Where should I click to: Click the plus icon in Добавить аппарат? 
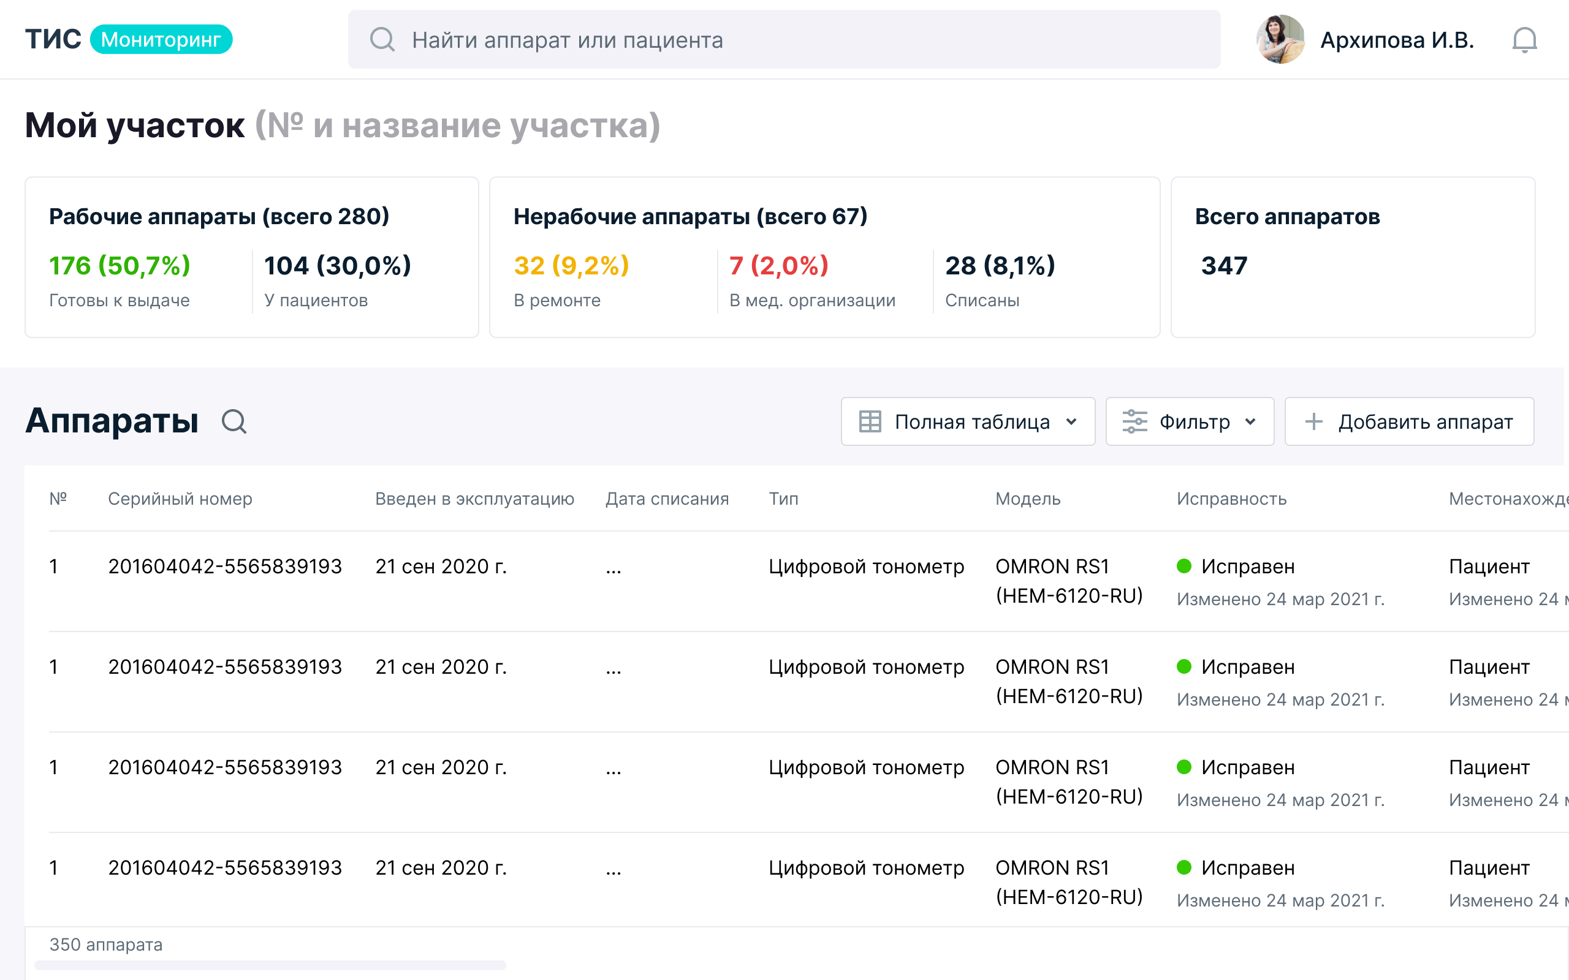(x=1313, y=422)
